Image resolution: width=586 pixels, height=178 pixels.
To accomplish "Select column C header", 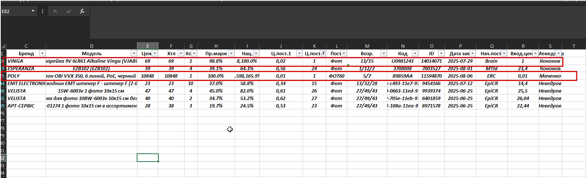I will pyautogui.click(x=26, y=46).
